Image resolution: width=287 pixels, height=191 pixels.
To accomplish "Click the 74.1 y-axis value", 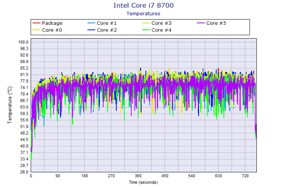I will 24,87.
